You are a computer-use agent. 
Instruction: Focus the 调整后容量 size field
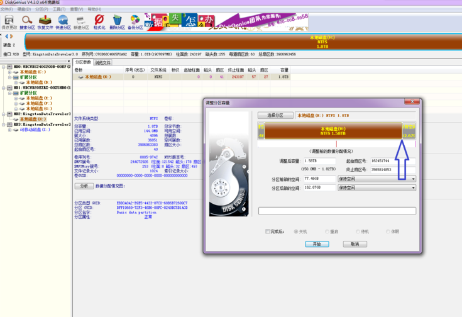click(x=320, y=161)
